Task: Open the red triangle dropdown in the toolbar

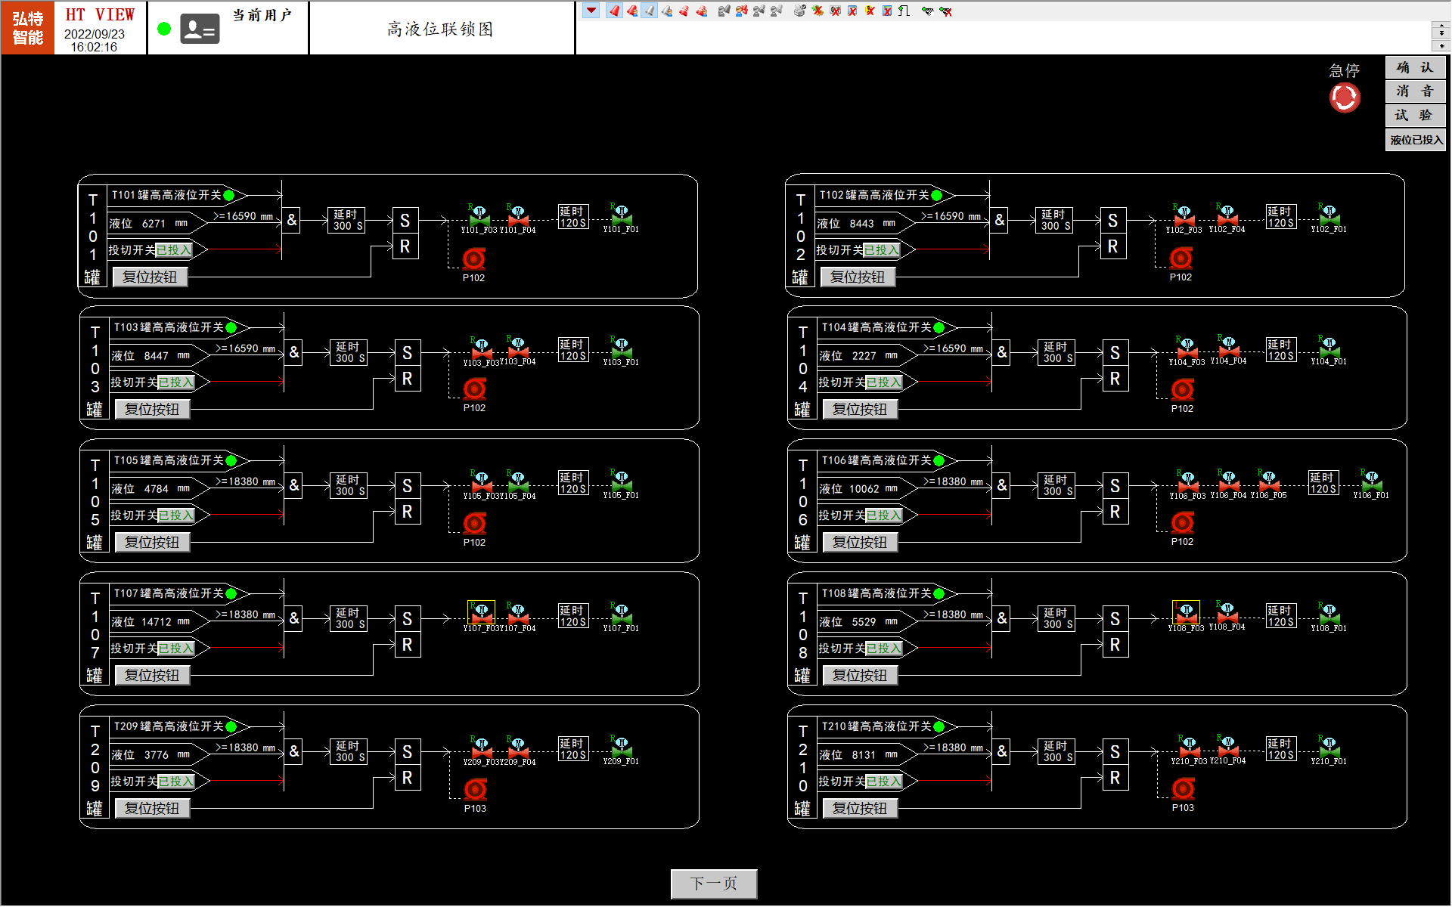Action: click(x=591, y=11)
